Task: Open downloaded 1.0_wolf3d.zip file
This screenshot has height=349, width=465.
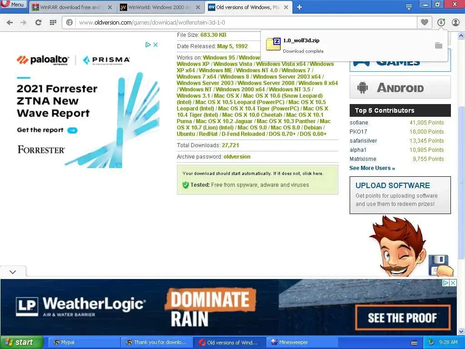Action: (x=301, y=40)
